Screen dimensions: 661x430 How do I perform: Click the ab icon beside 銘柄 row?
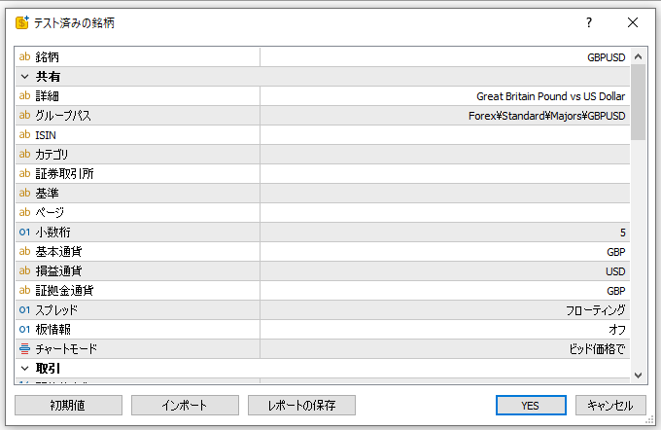[25, 57]
